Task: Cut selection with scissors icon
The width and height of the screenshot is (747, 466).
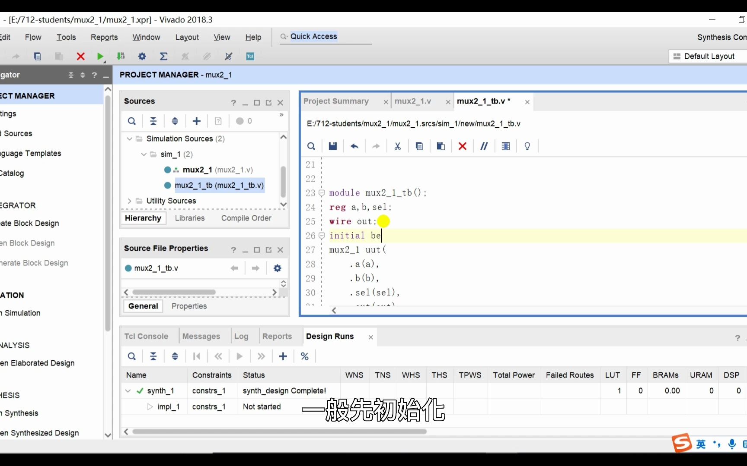Action: pyautogui.click(x=398, y=146)
